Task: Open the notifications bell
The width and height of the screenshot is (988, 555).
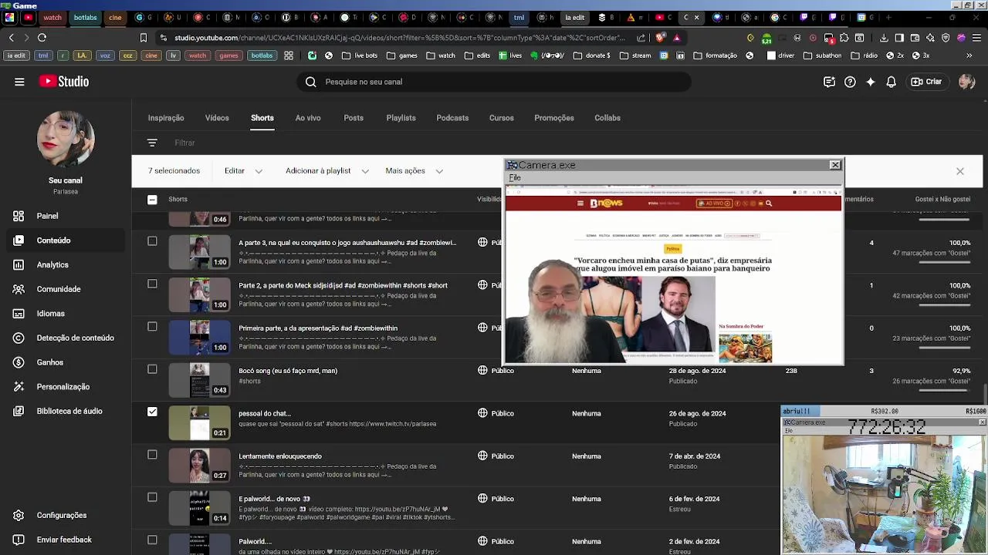Action: [x=892, y=82]
